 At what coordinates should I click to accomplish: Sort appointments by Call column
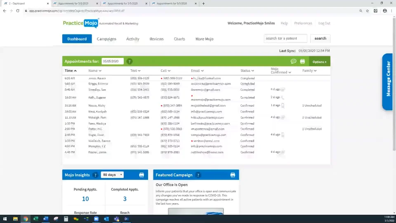point(165,71)
